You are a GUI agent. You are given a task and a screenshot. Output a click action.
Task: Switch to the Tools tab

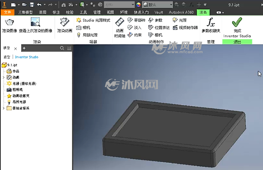83,12
